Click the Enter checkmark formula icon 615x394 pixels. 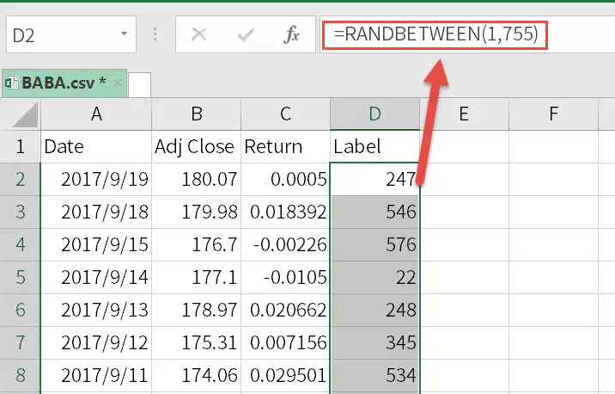246,35
